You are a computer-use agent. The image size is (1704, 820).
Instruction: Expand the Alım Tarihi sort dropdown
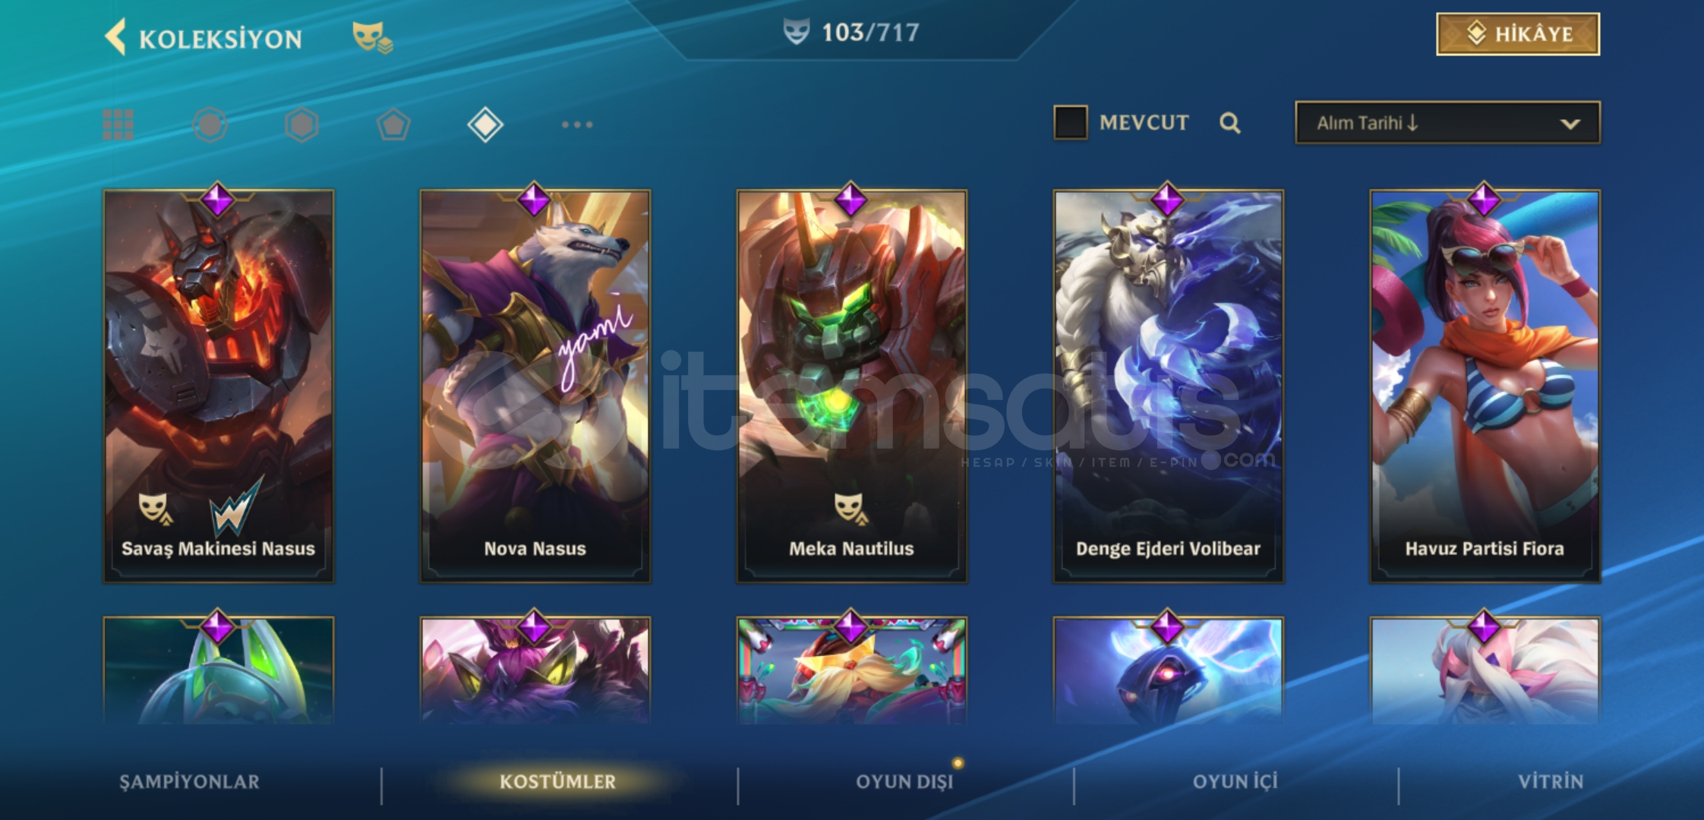(1447, 122)
